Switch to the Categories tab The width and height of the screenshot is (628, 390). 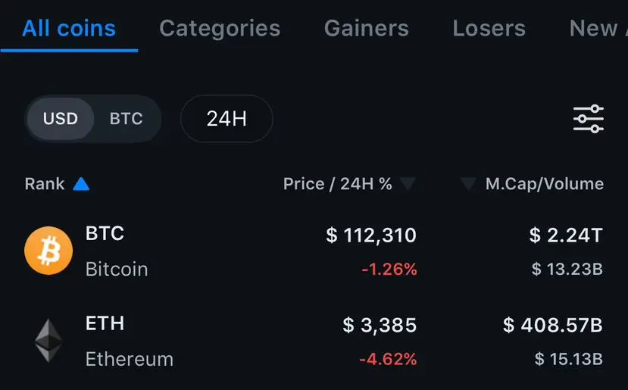coord(220,29)
